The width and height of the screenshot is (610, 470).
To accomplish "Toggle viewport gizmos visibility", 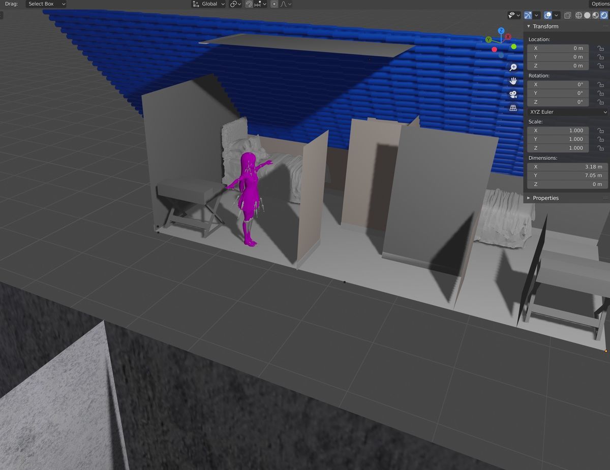I will [x=527, y=15].
